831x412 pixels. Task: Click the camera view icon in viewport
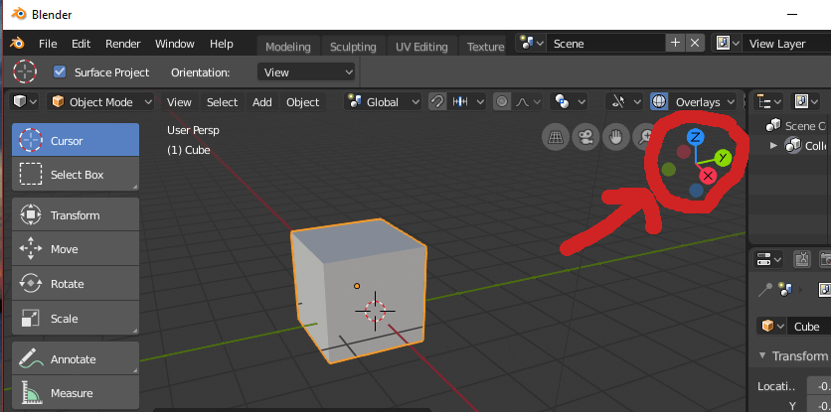tap(585, 138)
